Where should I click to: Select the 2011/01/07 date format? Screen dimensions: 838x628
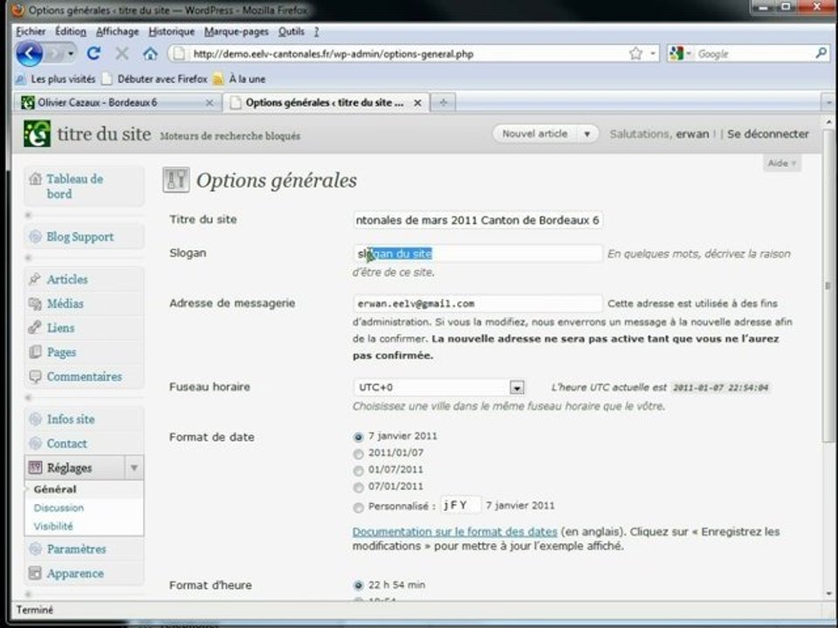358,454
